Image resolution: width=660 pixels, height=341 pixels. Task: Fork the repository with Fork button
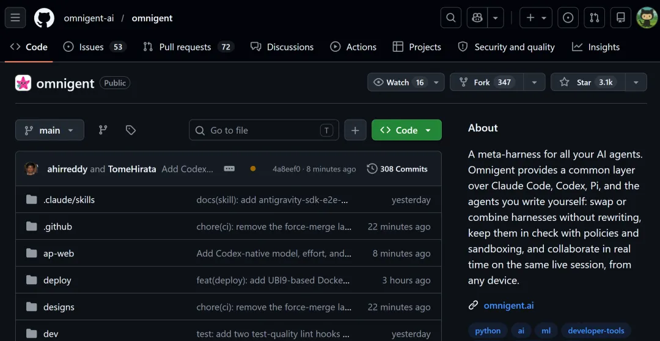click(486, 82)
